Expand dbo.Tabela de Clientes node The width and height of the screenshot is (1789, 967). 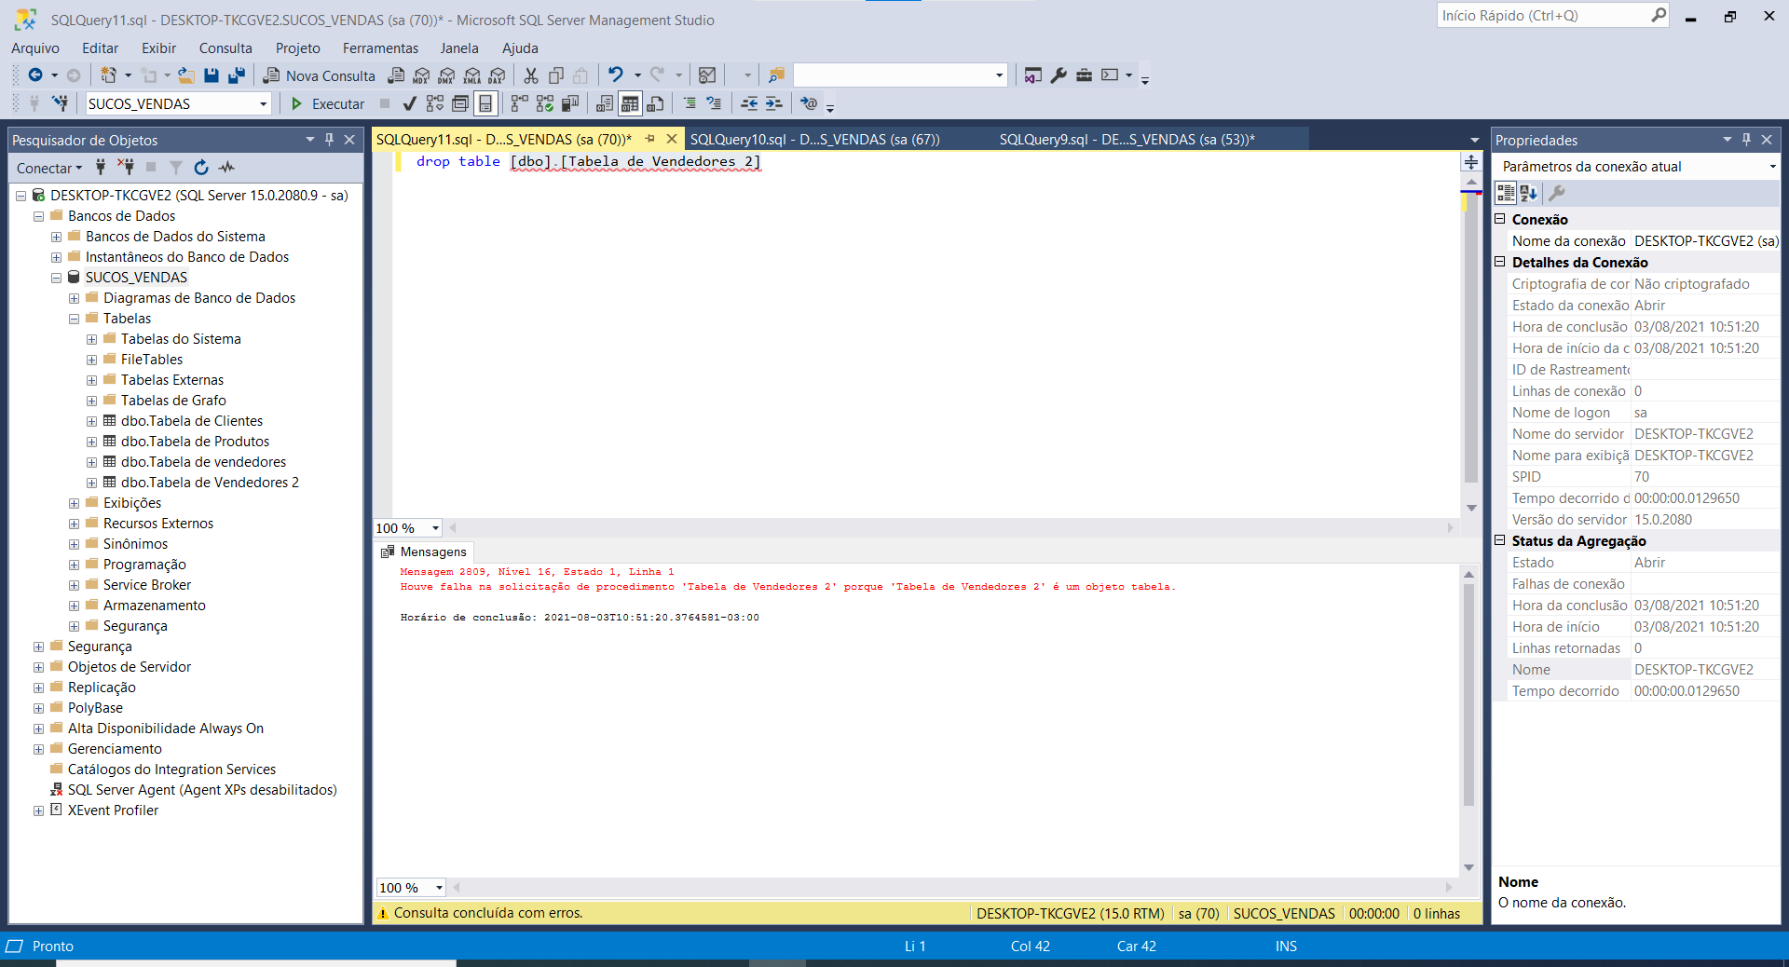[x=91, y=421]
